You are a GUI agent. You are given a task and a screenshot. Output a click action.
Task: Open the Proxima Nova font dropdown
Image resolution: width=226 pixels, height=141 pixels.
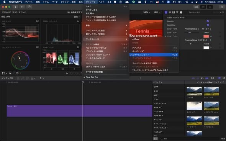(192, 29)
